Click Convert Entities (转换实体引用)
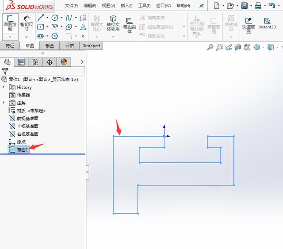 coord(113,23)
